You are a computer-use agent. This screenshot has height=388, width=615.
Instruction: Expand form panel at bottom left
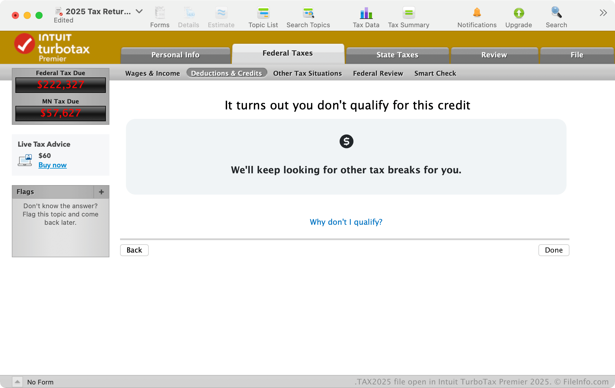click(x=17, y=382)
